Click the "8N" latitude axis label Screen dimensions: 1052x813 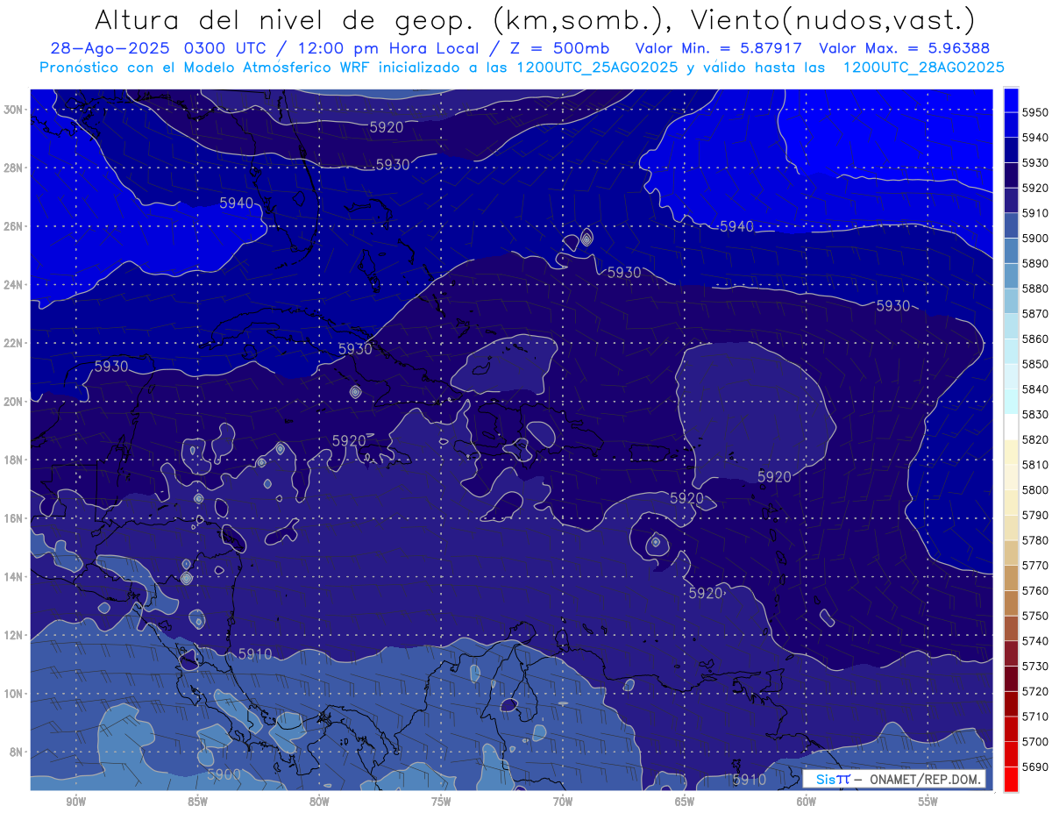17,752
